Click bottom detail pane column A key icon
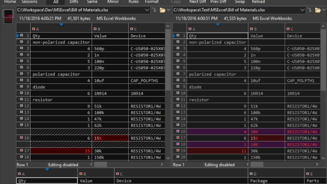327x184 pixels. [19, 174]
